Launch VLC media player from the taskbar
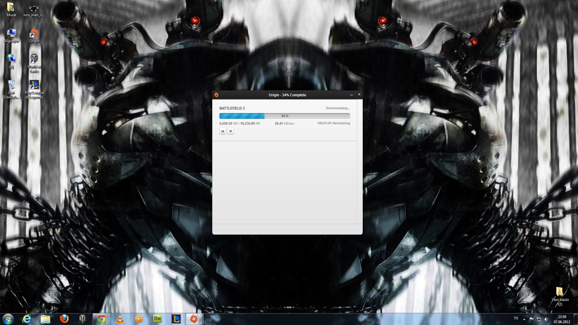Viewport: 578px width, 325px height. pos(120,319)
